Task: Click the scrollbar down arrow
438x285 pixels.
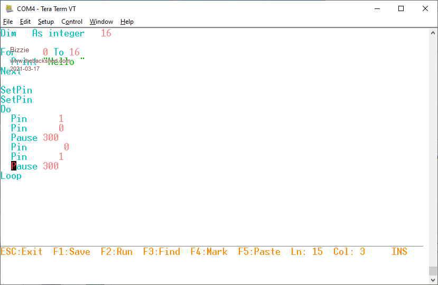Action: tap(433, 280)
